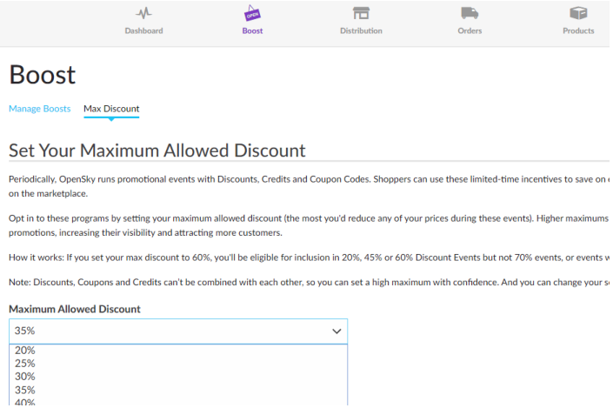
Task: Open the Orders navigation label
Action: point(470,31)
